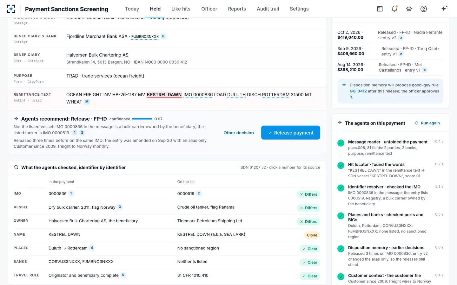Choose Other decision
457x285 pixels.
(x=239, y=133)
